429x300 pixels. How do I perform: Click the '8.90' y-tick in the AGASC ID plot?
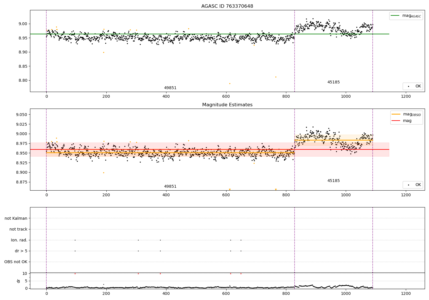(23, 52)
